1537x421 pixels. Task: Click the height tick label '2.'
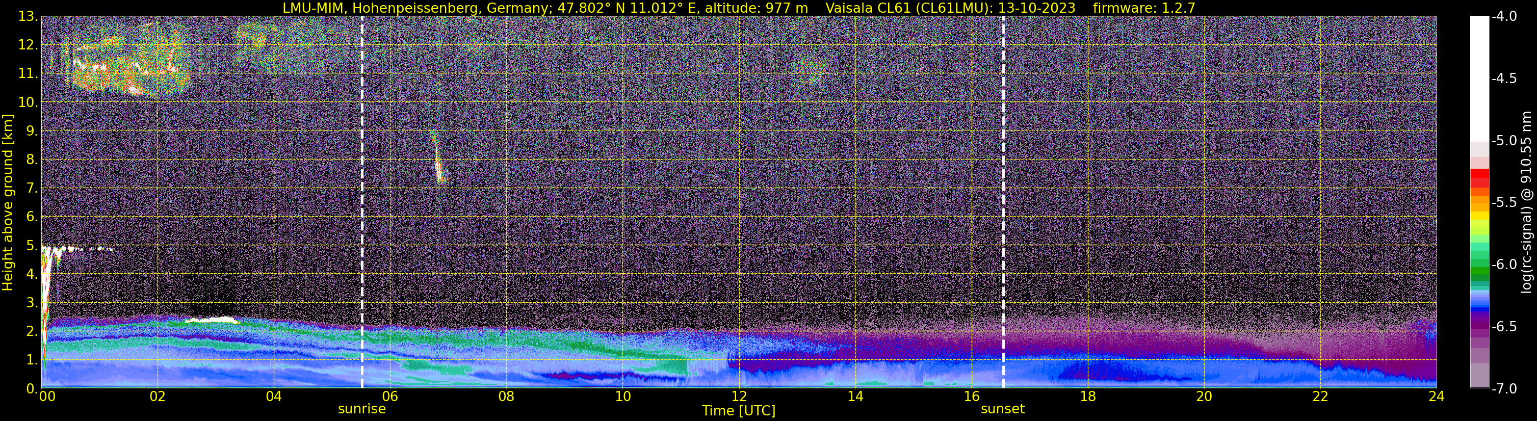tap(32, 332)
